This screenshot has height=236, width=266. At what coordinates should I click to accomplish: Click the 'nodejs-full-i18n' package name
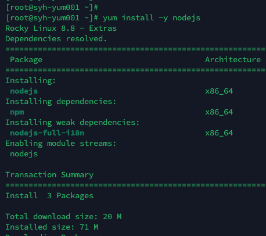[x=47, y=133]
